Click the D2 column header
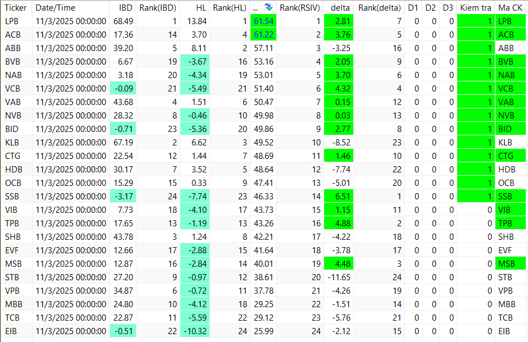 pos(431,7)
